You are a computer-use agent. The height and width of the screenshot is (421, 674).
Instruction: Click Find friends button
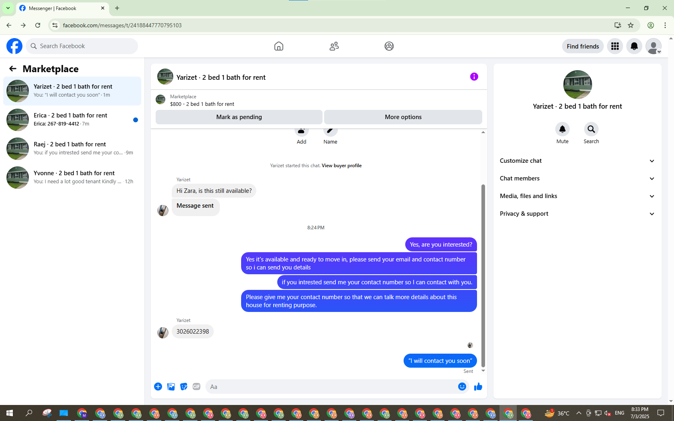pyautogui.click(x=583, y=46)
